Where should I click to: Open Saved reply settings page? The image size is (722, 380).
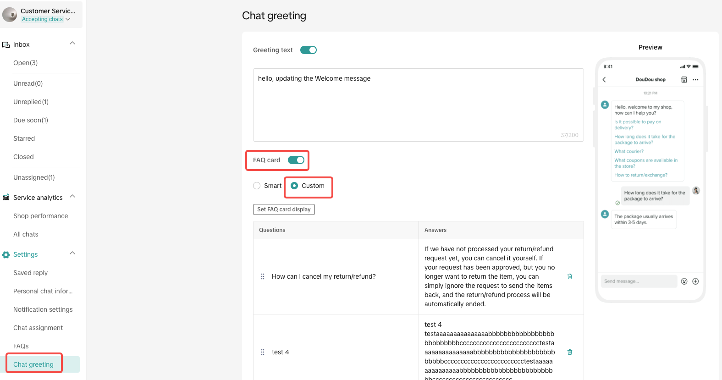click(31, 273)
